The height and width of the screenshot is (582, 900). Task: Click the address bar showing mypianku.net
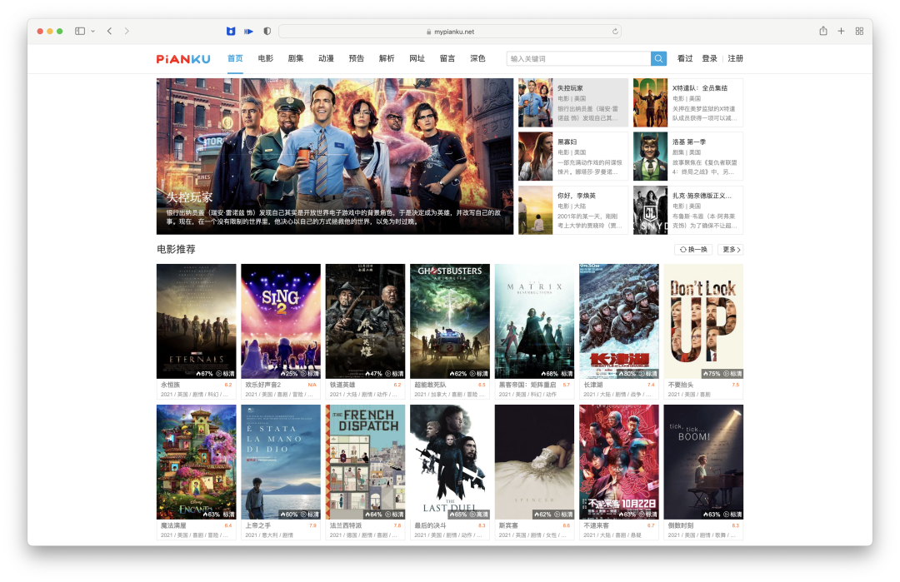[450, 32]
